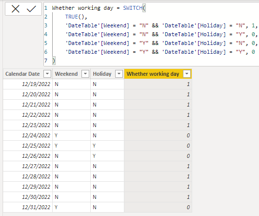Commit the formula with the checkmark icon
Screen dimensions: 259x216
(31, 9)
